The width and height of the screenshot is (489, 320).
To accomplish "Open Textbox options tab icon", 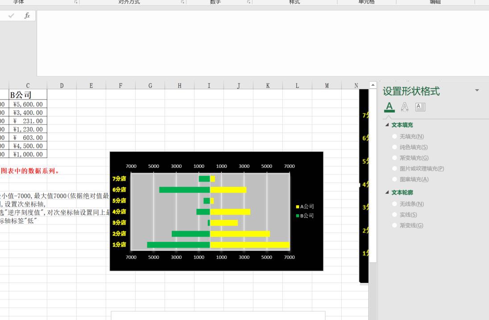I will [420, 107].
